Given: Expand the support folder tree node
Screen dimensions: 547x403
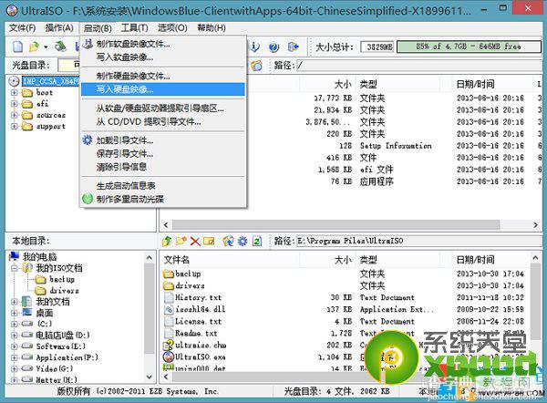Looking at the screenshot, I should click(15, 126).
